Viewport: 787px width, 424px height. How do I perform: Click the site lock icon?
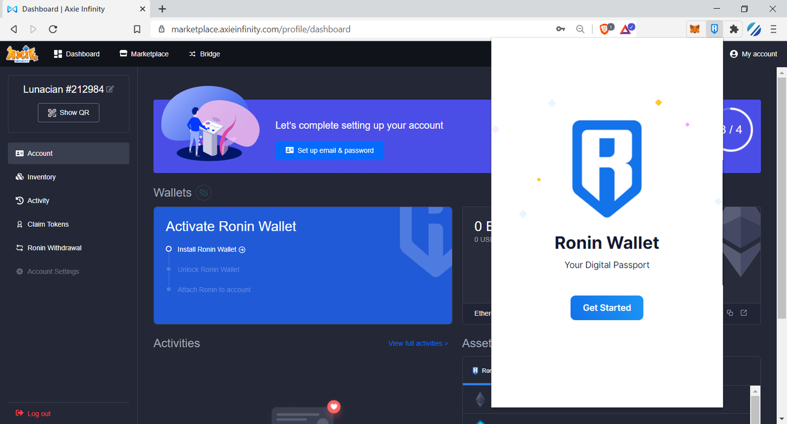pyautogui.click(x=161, y=29)
